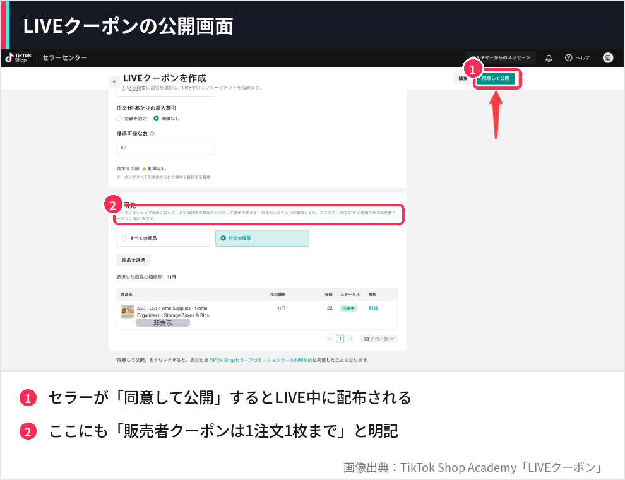Select page 1 in pagination
The height and width of the screenshot is (480, 625).
click(x=340, y=339)
